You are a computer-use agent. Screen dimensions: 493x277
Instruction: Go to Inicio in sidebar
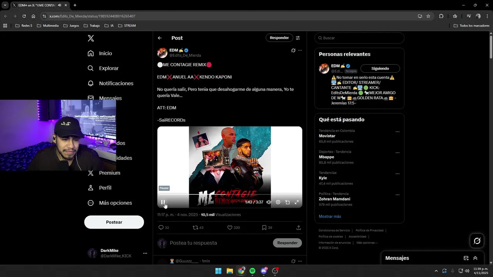tap(100, 53)
